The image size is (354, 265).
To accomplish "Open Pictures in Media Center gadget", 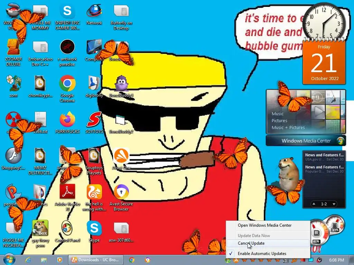I will [279, 120].
